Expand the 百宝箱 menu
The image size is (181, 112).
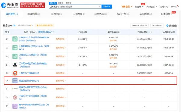click(139, 7)
